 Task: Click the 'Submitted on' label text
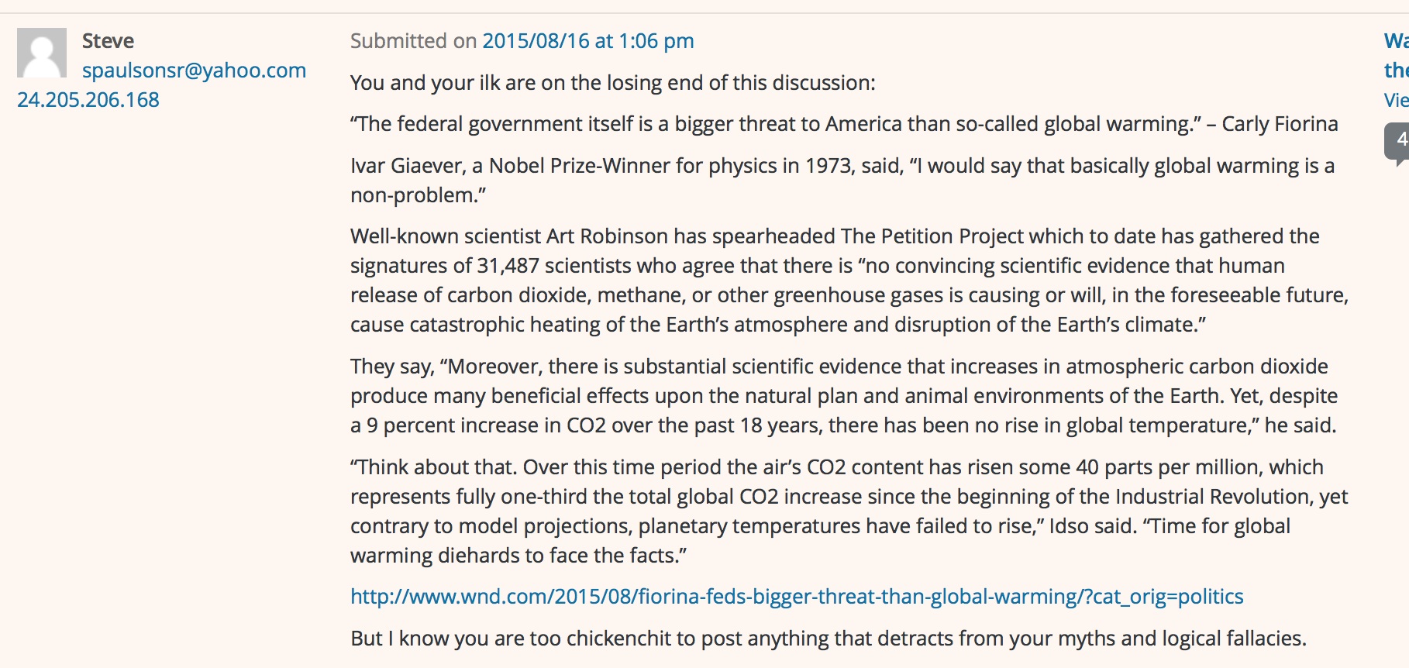tap(412, 41)
